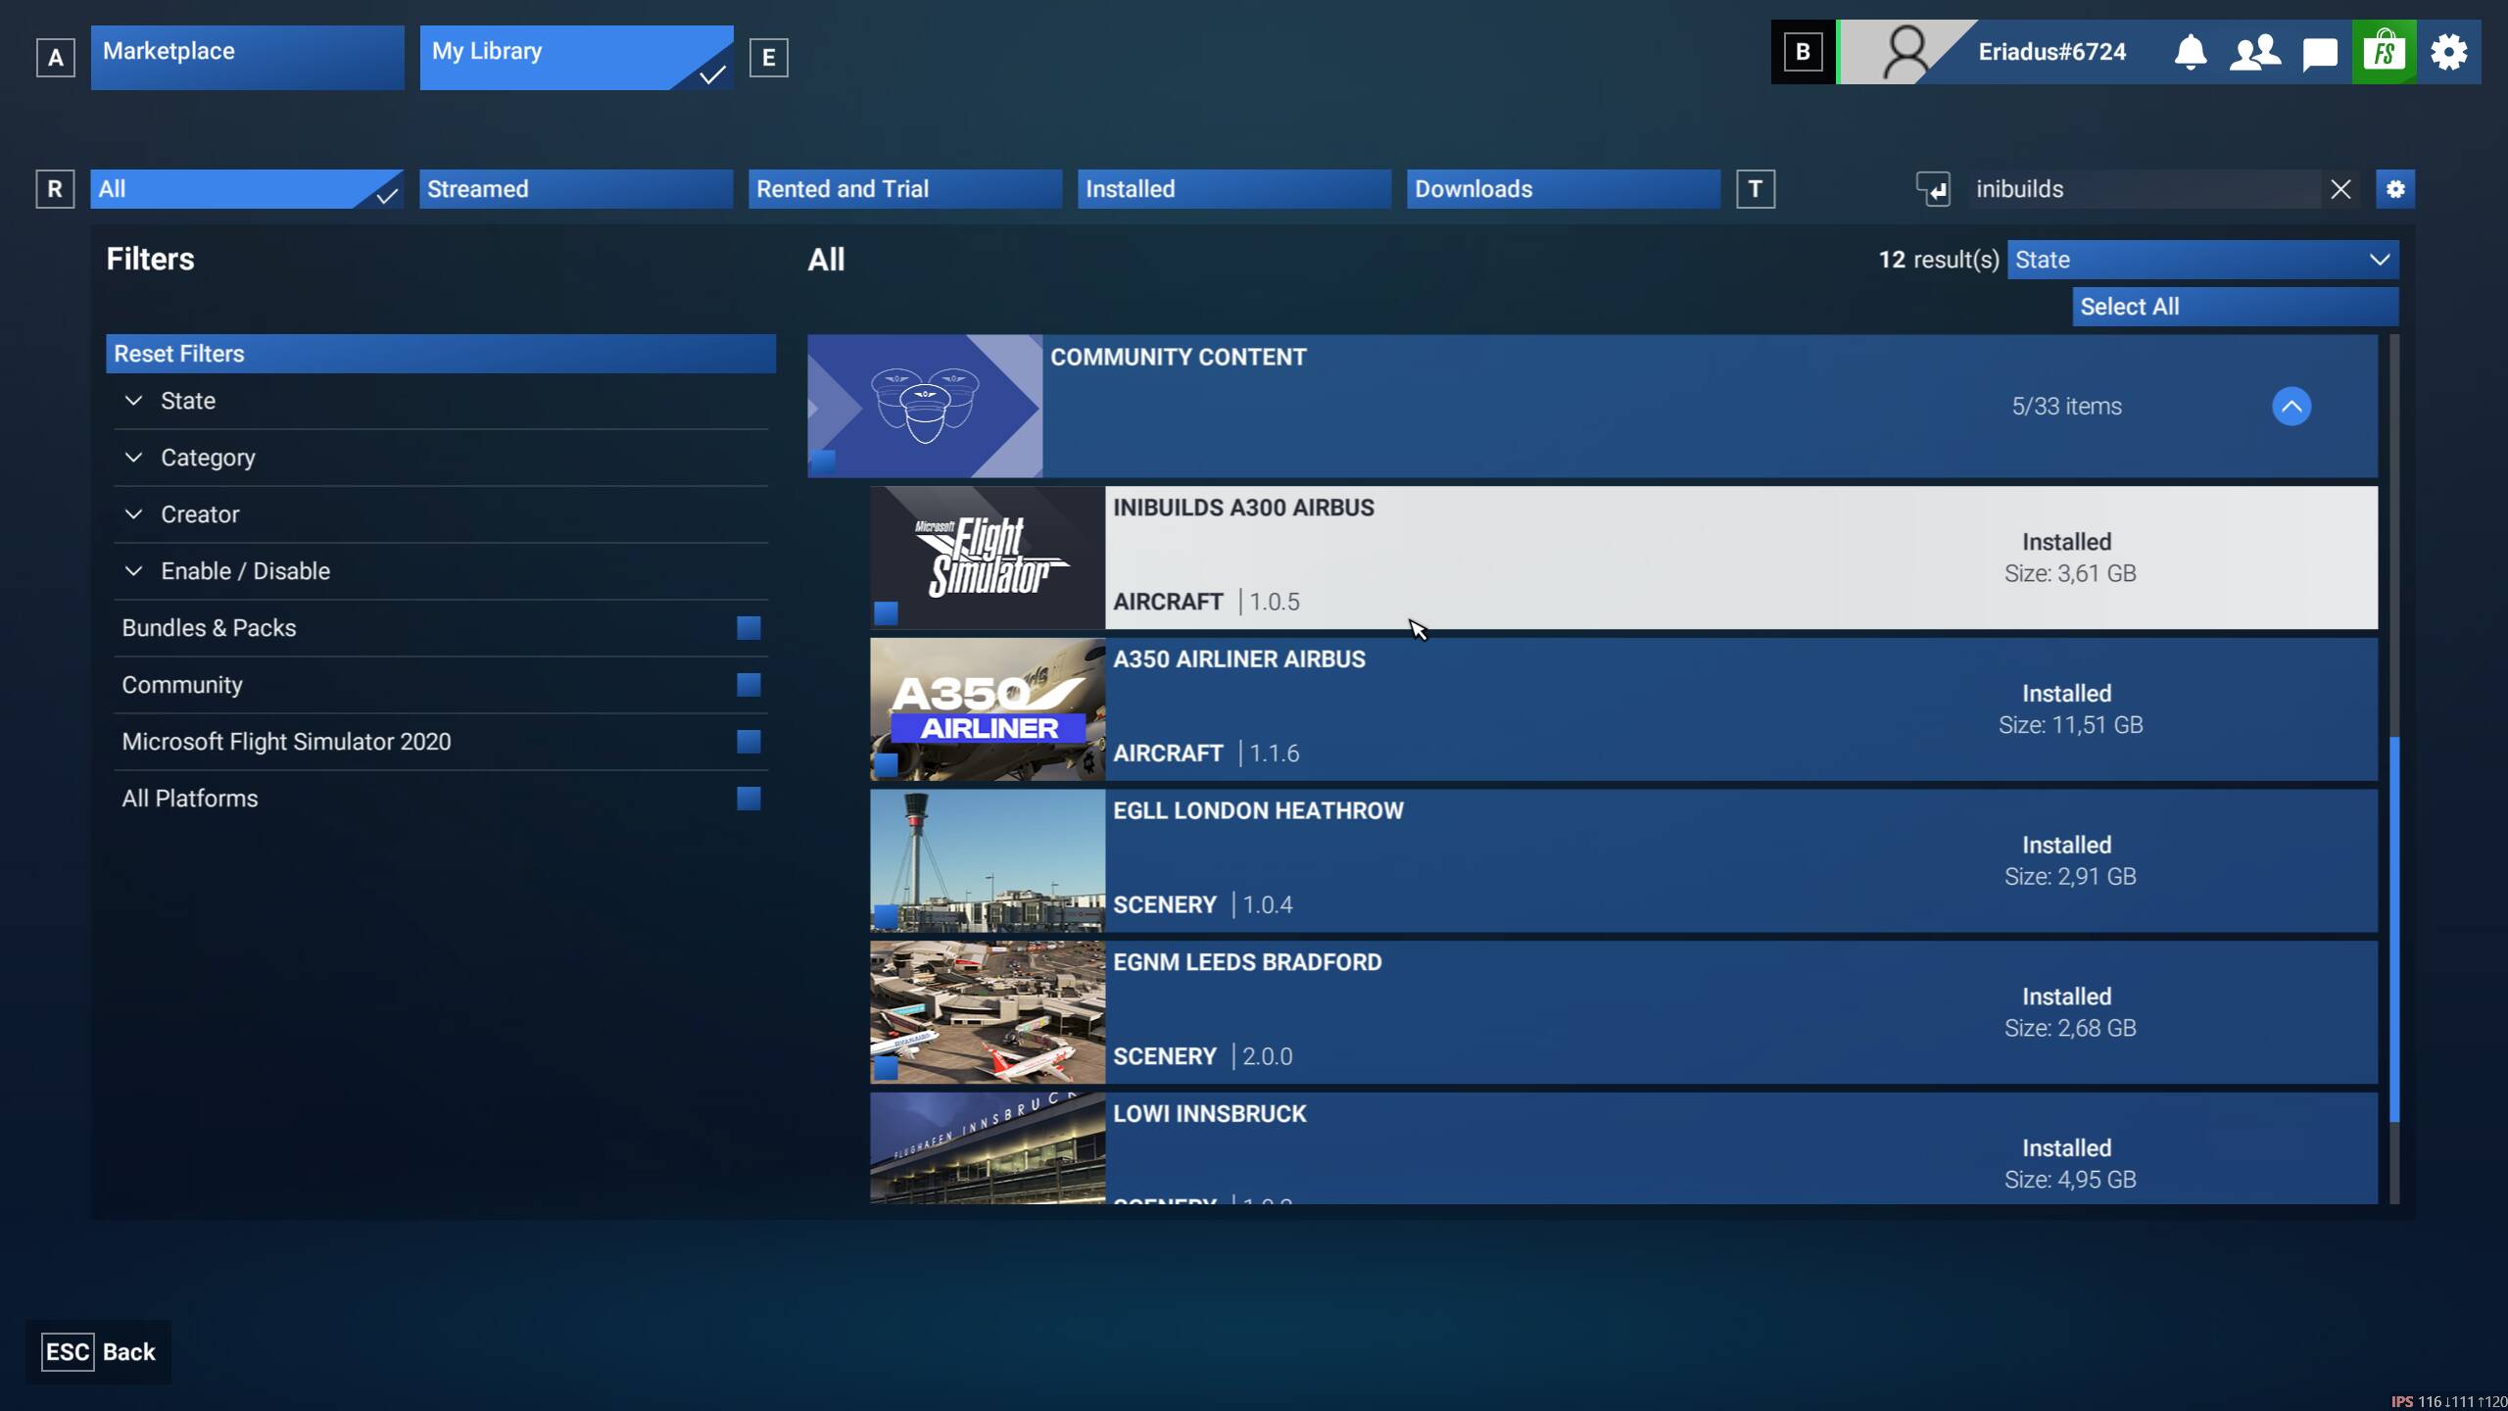Open the settings gear in the top bar
Viewport: 2508px width, 1411px height.
click(x=2448, y=52)
